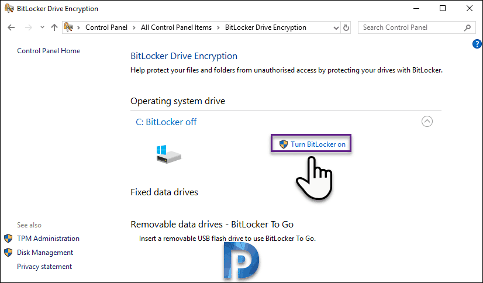
Task: Go up one level with Up arrow
Action: tap(54, 27)
